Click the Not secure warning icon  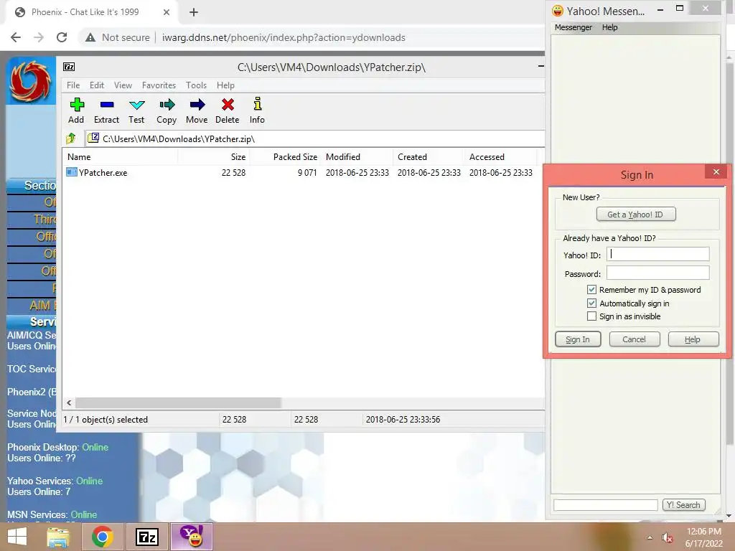tap(90, 37)
